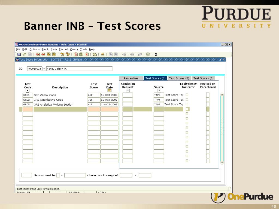Open the Edit menu
The width and height of the screenshot is (279, 209).
tap(25, 50)
